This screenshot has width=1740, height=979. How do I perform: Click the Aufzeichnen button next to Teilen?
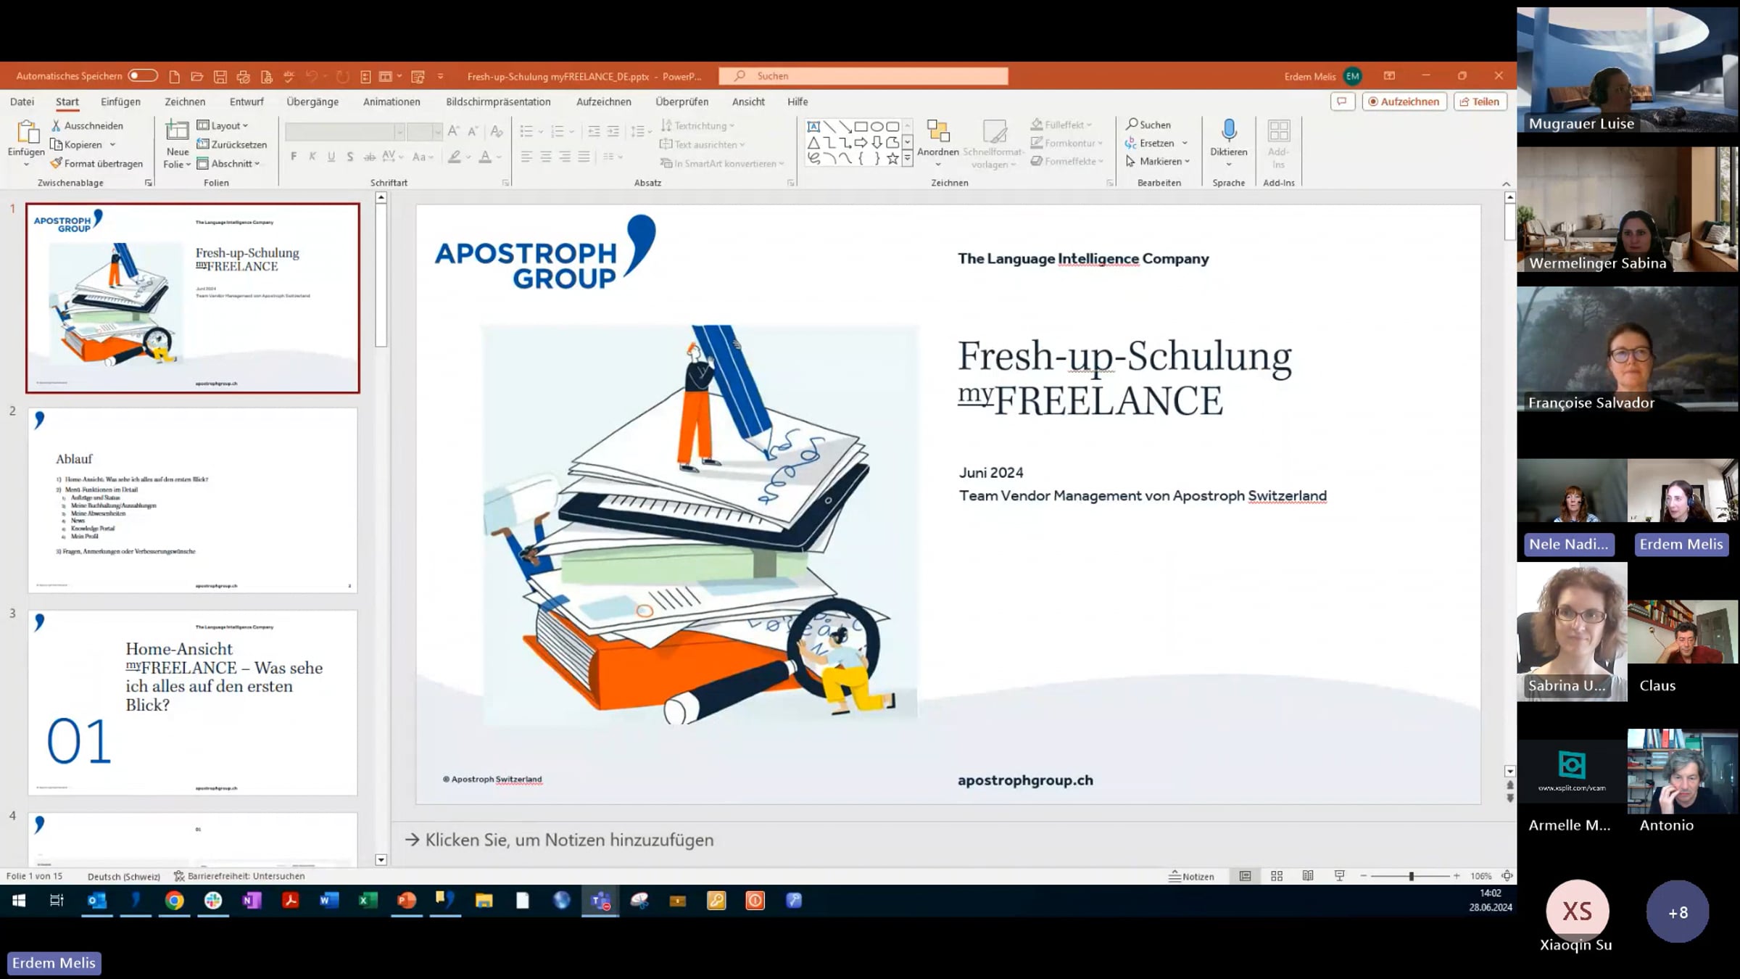1404,102
